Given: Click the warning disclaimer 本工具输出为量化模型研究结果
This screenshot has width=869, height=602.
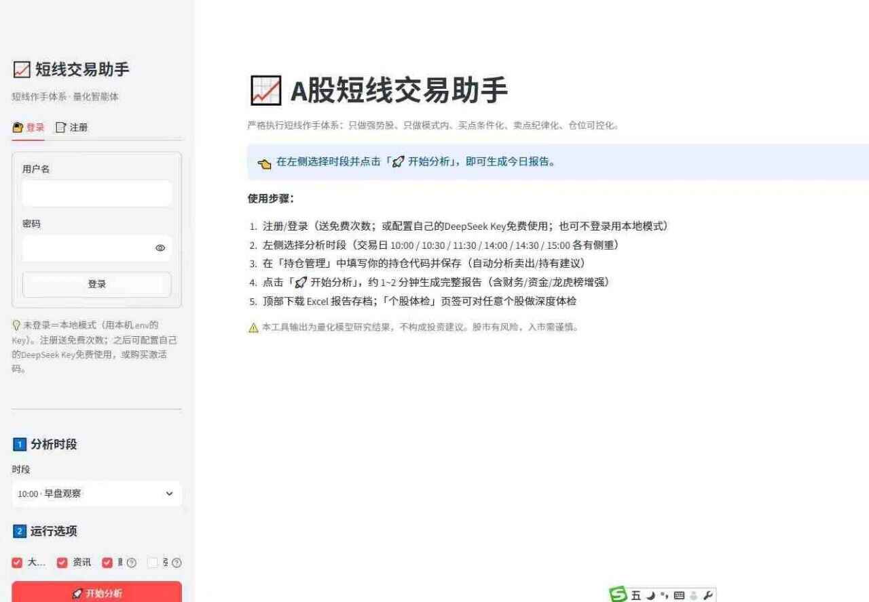Looking at the screenshot, I should [413, 327].
